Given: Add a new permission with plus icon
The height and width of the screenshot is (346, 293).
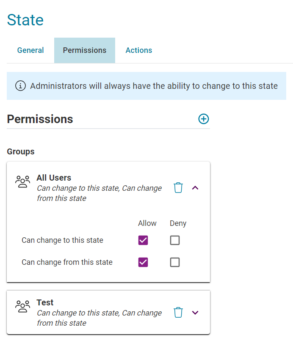Looking at the screenshot, I should [204, 119].
